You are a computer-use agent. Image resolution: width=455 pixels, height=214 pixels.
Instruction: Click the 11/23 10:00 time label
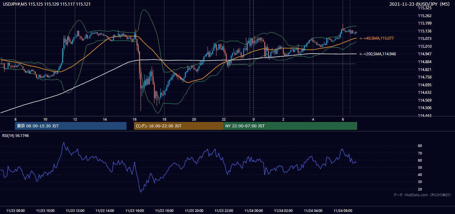(x=45, y=211)
